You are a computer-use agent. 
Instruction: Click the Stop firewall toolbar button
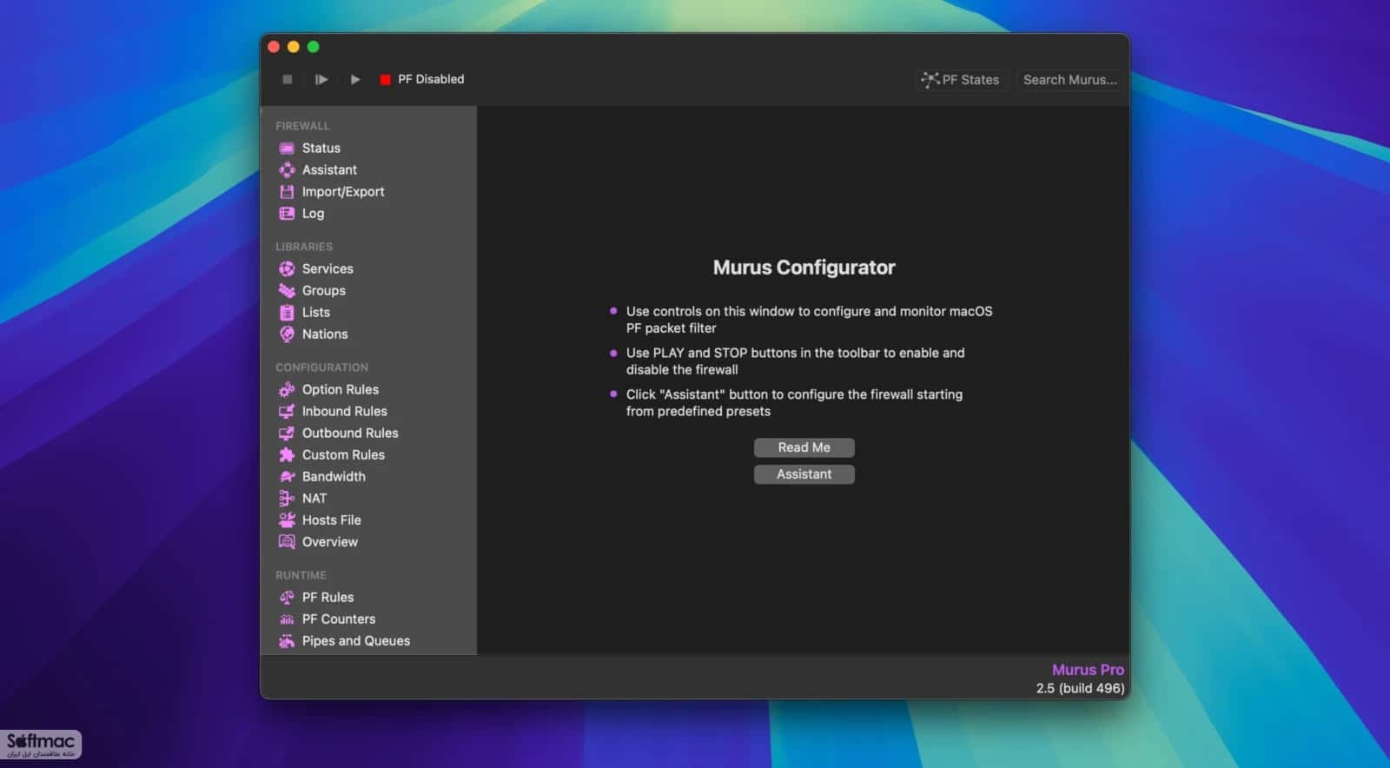288,79
